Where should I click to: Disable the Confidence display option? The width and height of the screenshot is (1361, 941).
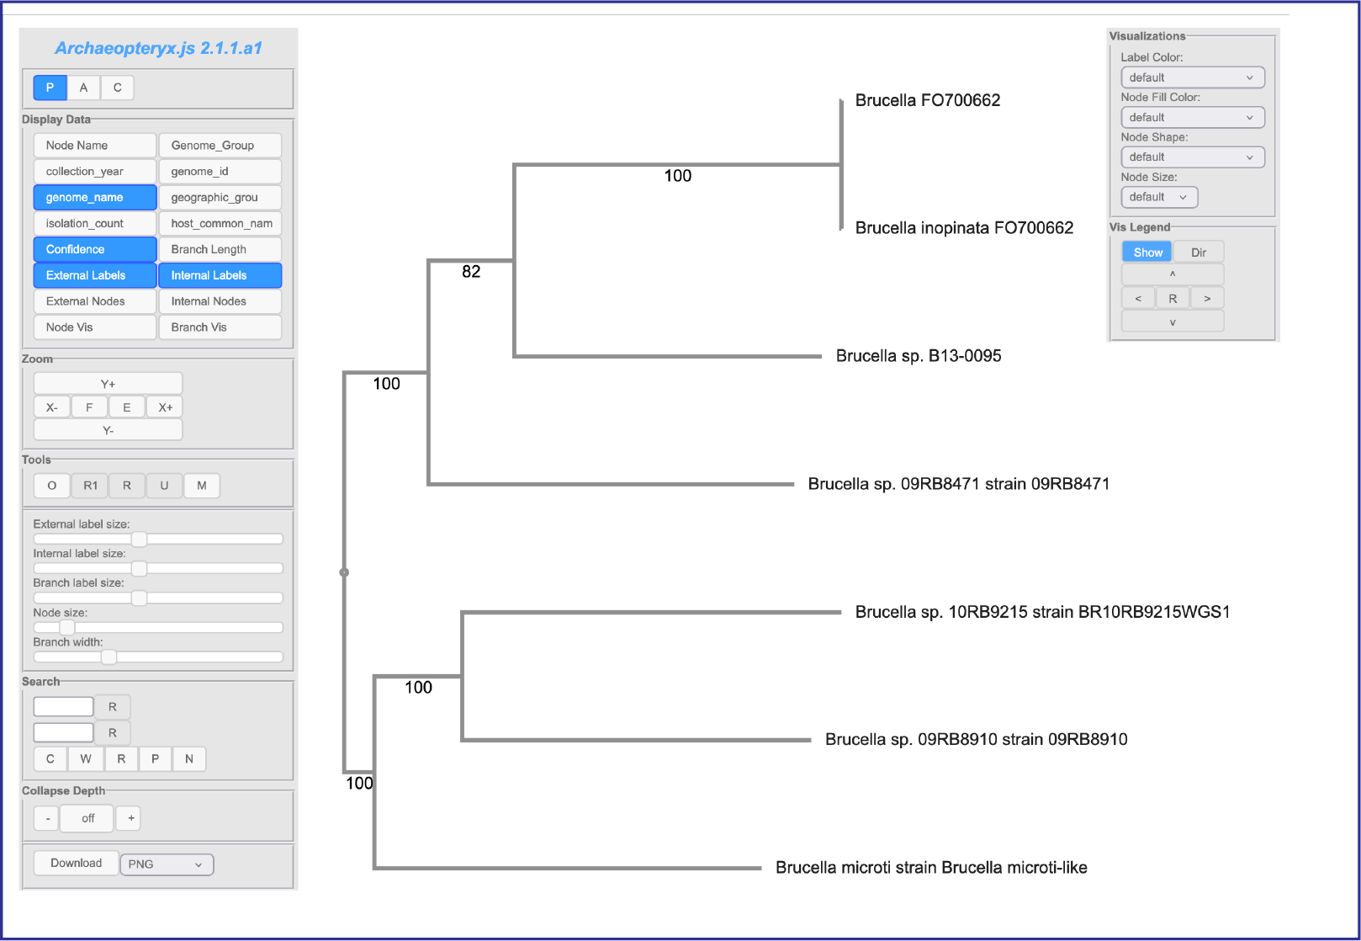95,249
